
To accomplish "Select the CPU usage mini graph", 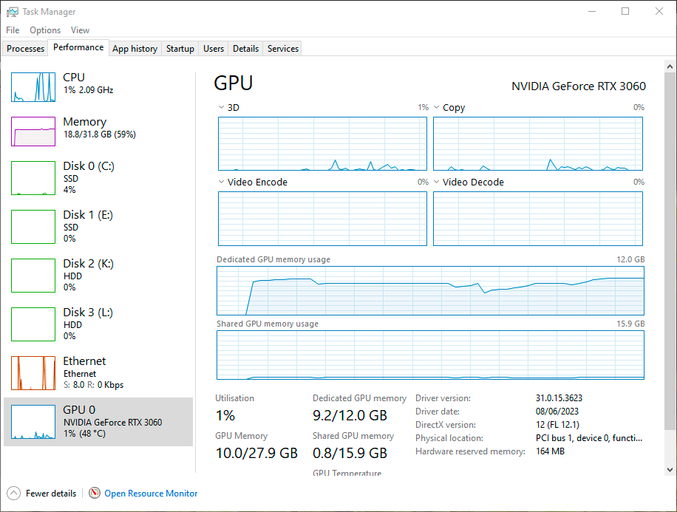I will [x=33, y=87].
